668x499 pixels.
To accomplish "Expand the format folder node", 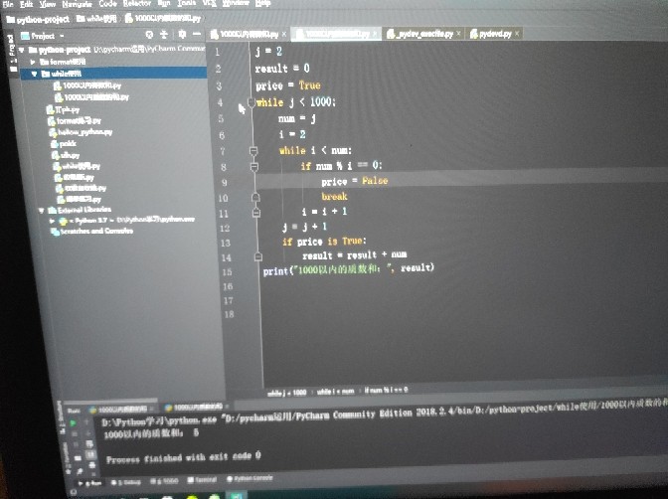I will (33, 63).
